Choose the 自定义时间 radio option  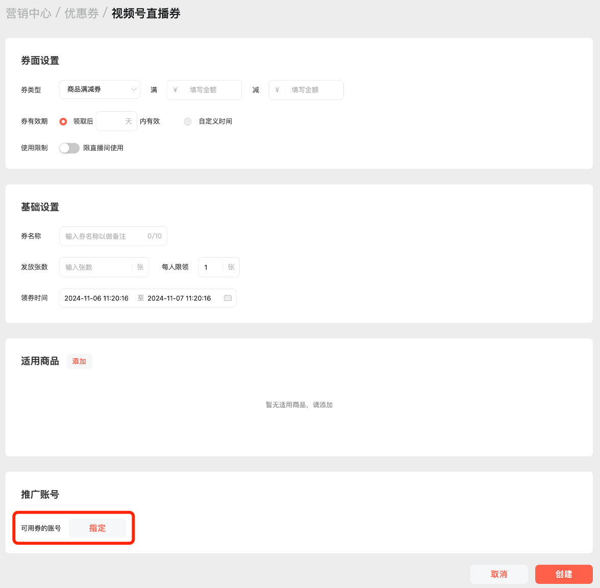click(x=188, y=121)
